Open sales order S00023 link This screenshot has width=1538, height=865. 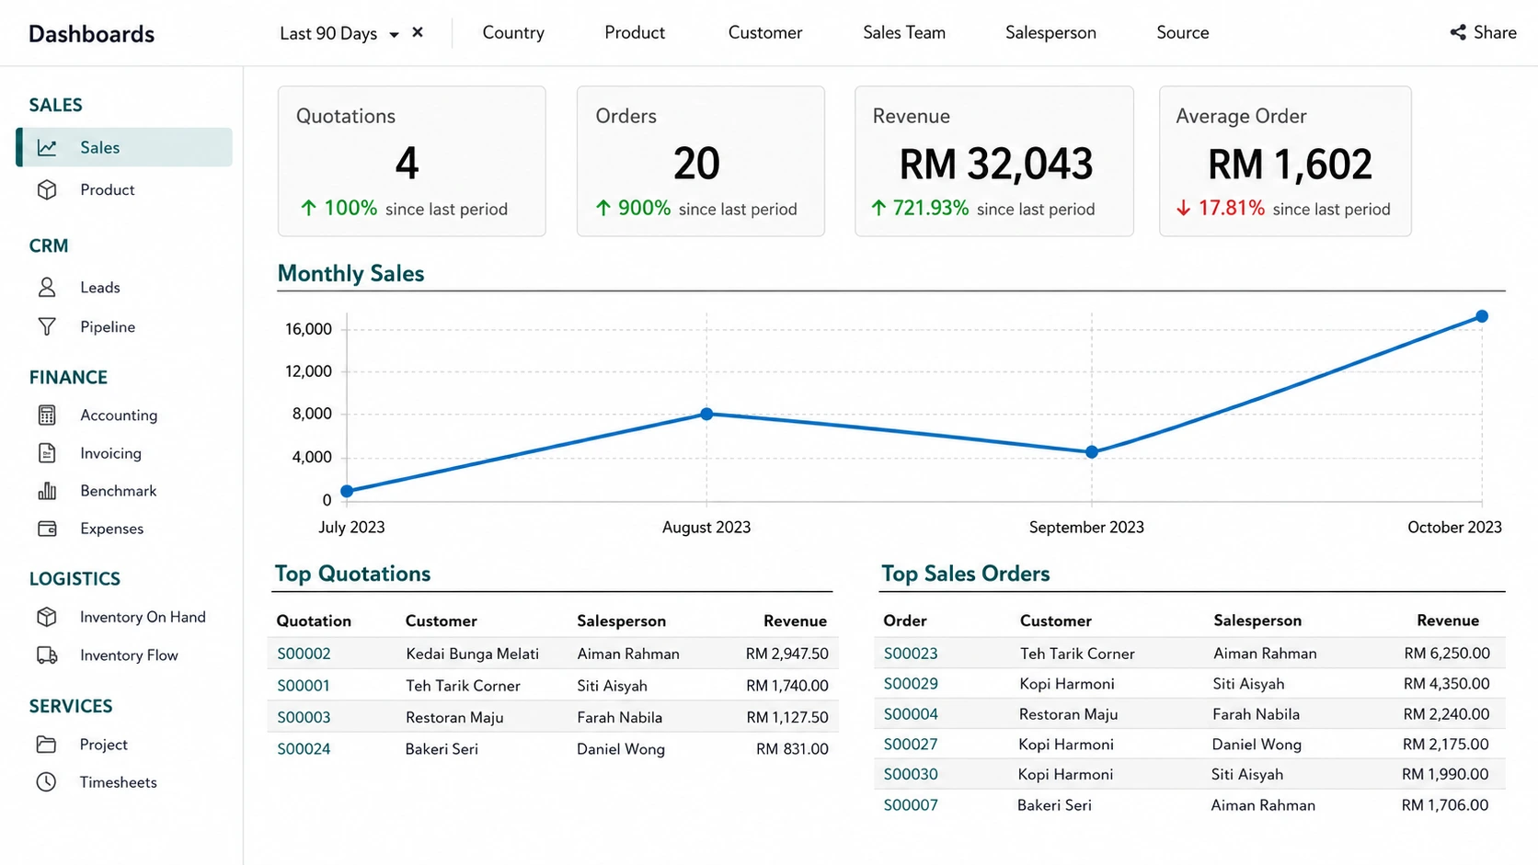click(x=911, y=654)
